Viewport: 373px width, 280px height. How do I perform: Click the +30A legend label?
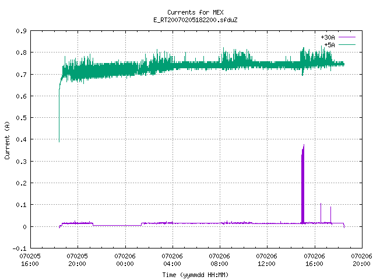coord(328,37)
